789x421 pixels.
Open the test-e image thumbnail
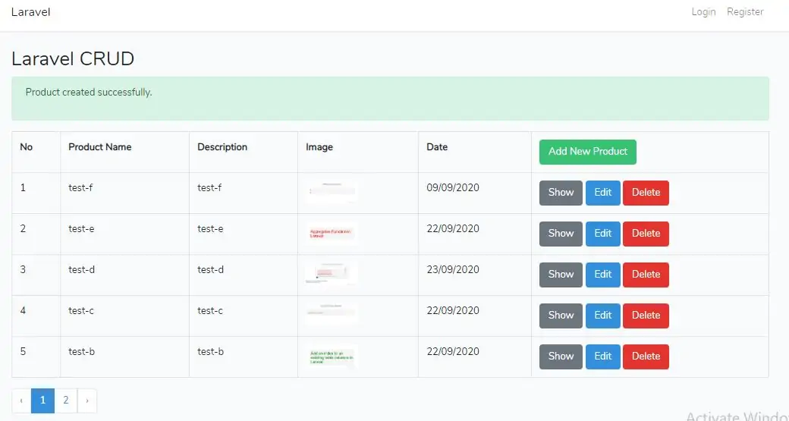[x=332, y=233]
